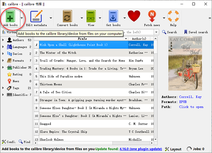212x153 pixels.
Task: Click Find in the tag browser
Action: [25, 142]
